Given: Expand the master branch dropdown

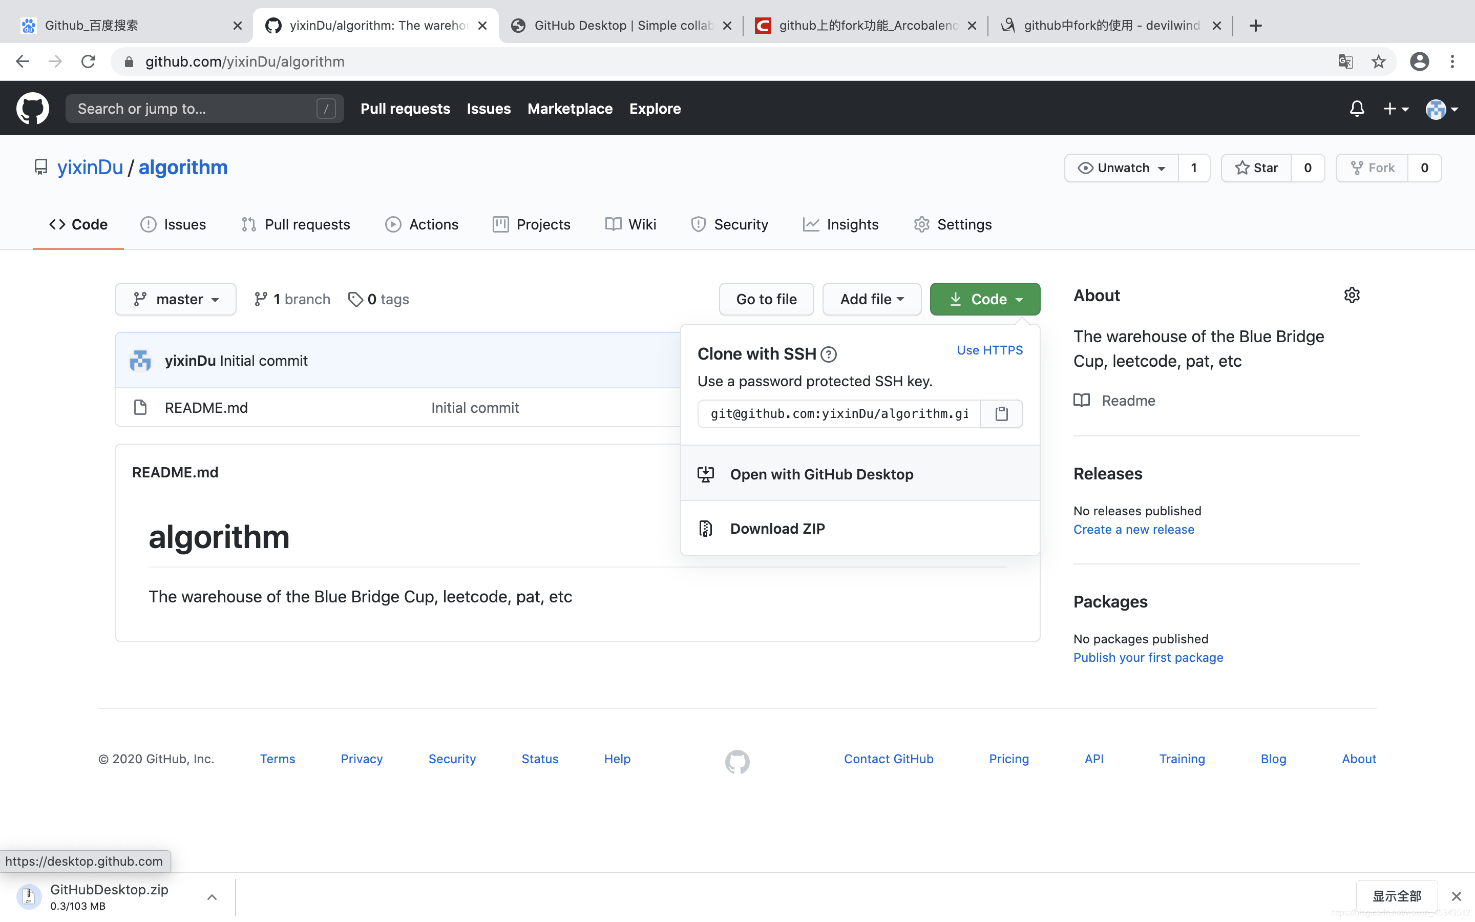Looking at the screenshot, I should click(176, 299).
